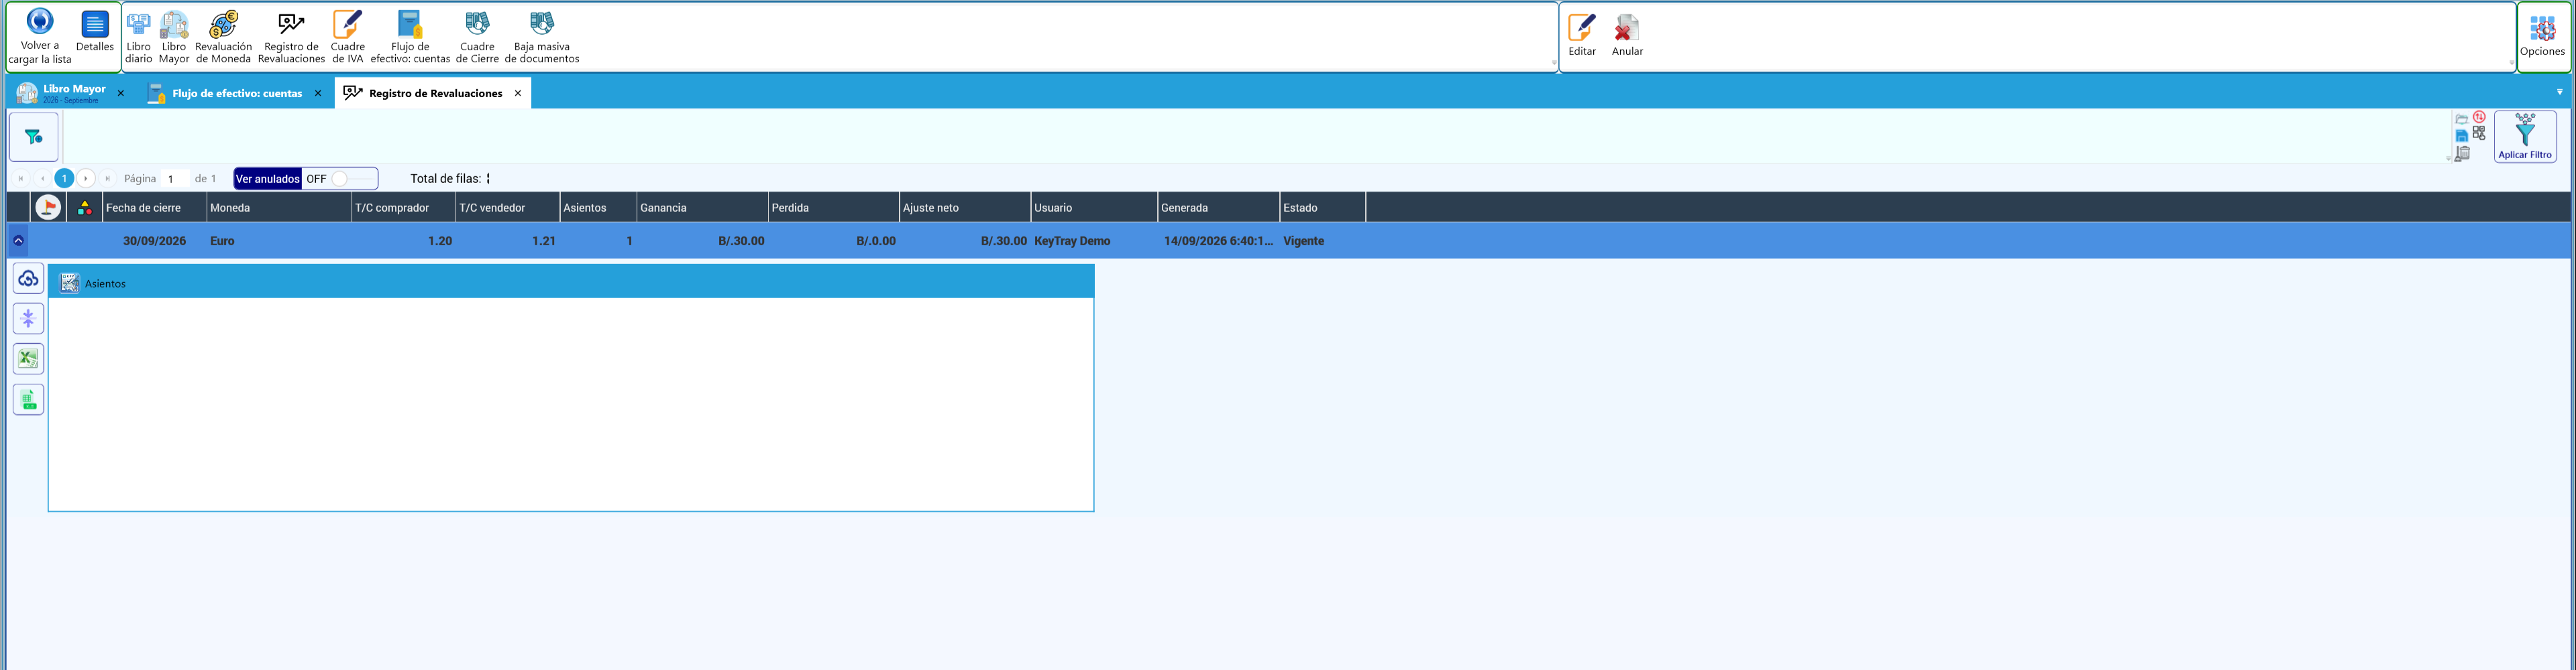Click the Anular icon in the toolbar

click(1627, 35)
